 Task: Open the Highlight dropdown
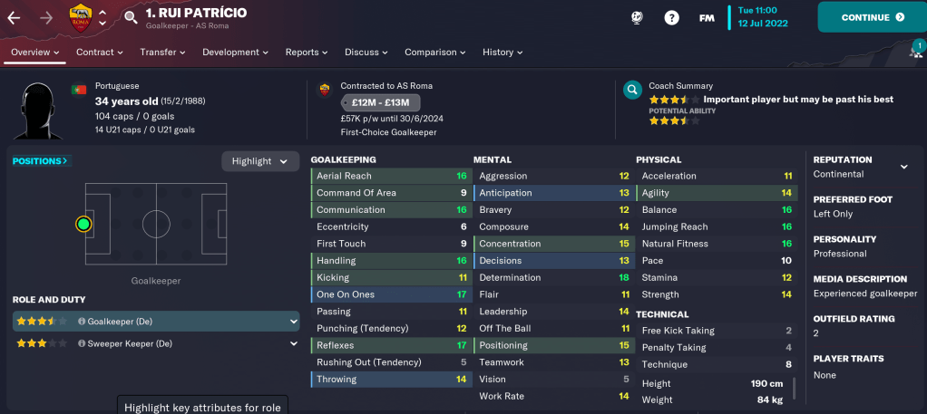pos(259,161)
